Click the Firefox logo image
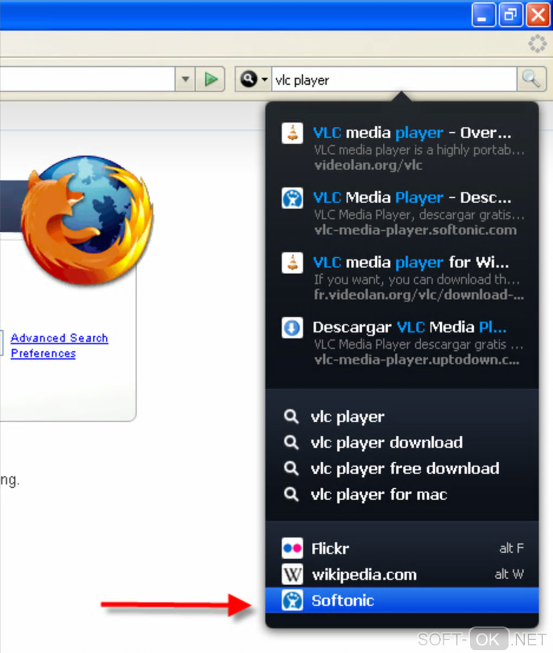The width and height of the screenshot is (553, 653). click(87, 220)
